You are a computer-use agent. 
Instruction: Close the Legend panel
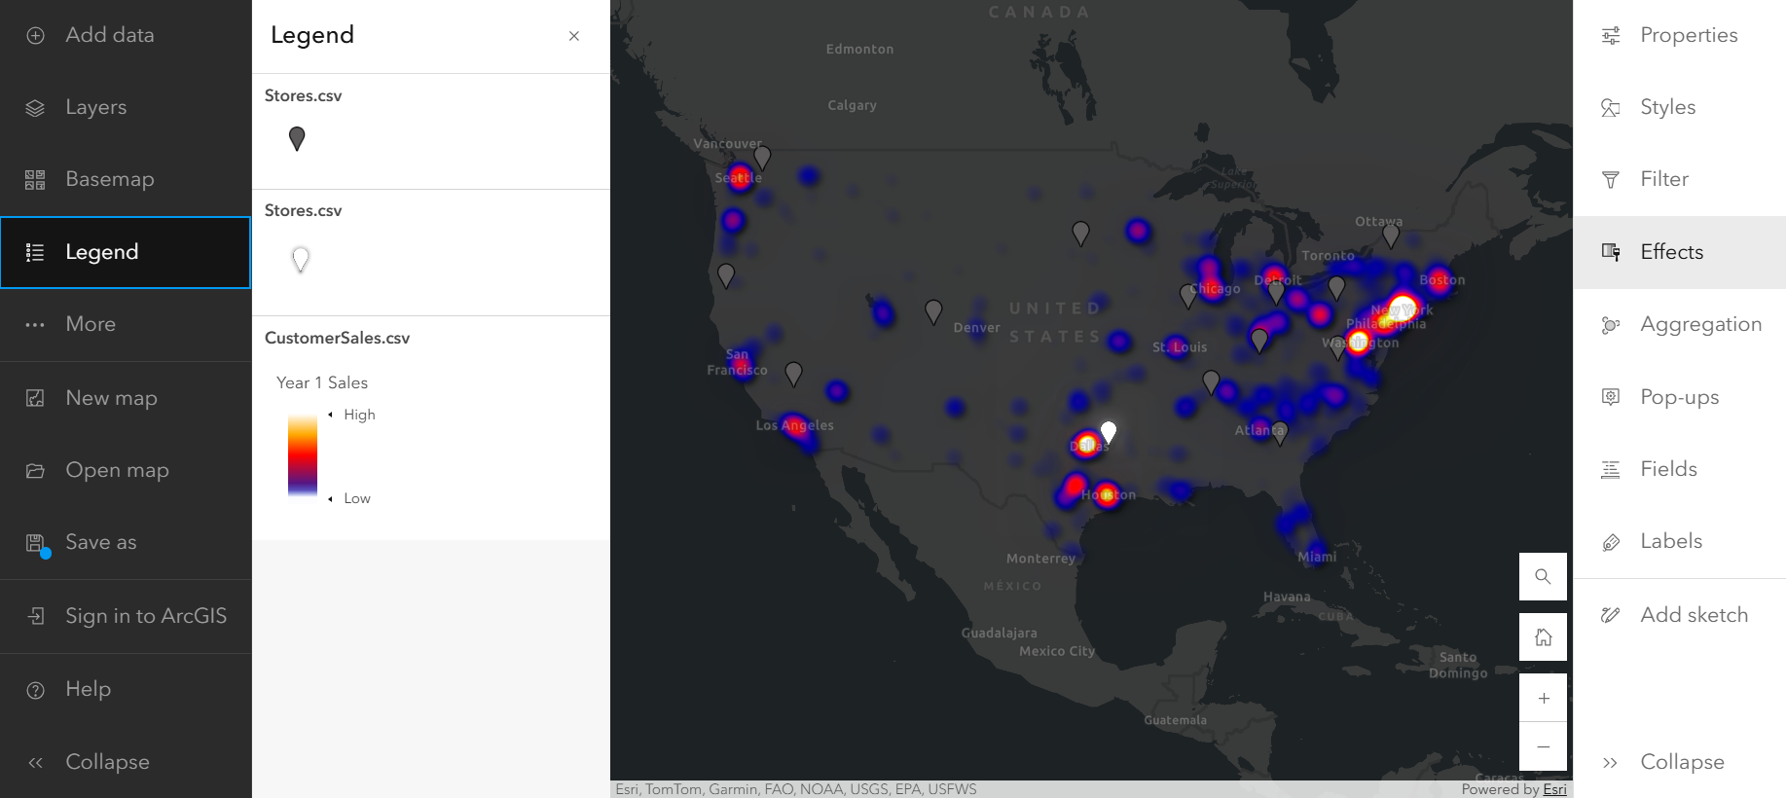(x=574, y=36)
